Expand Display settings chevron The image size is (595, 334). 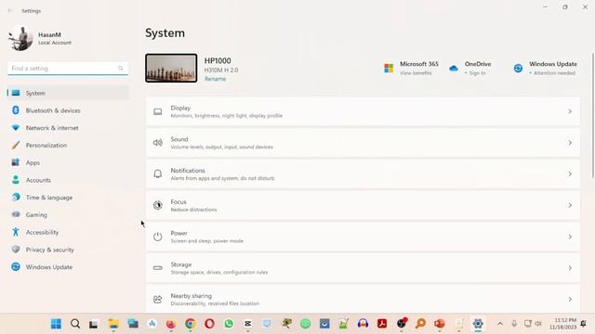pos(570,111)
